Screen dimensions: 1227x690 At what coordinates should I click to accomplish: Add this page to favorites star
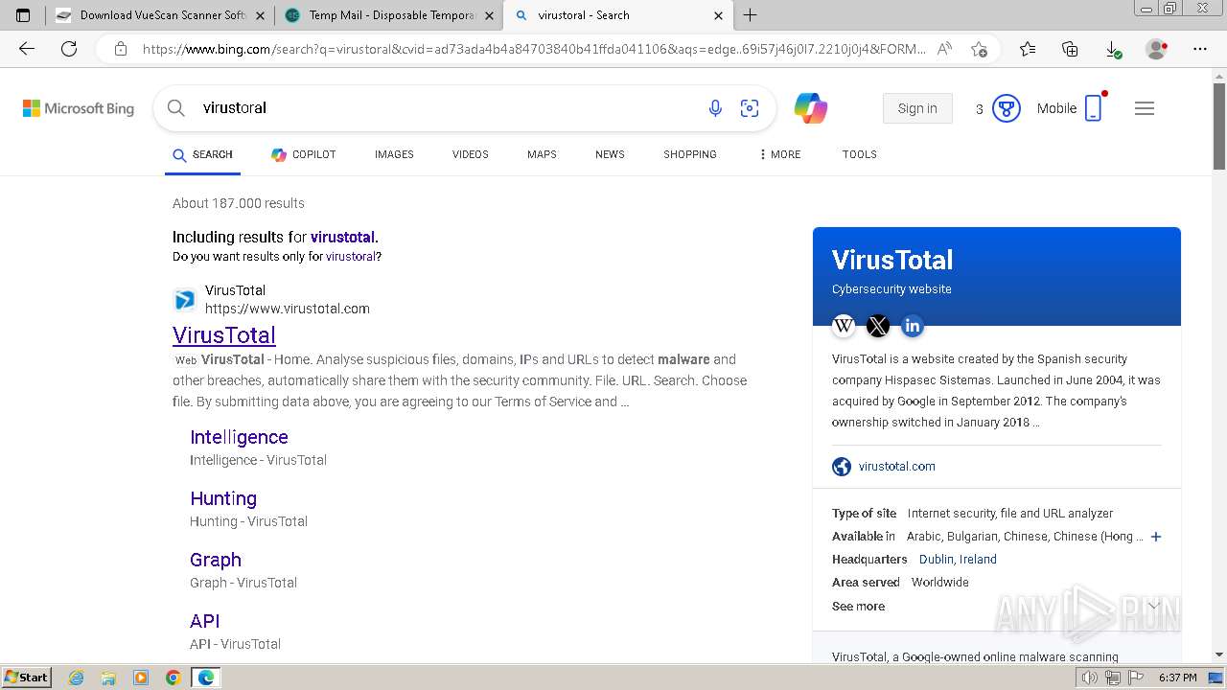(979, 49)
